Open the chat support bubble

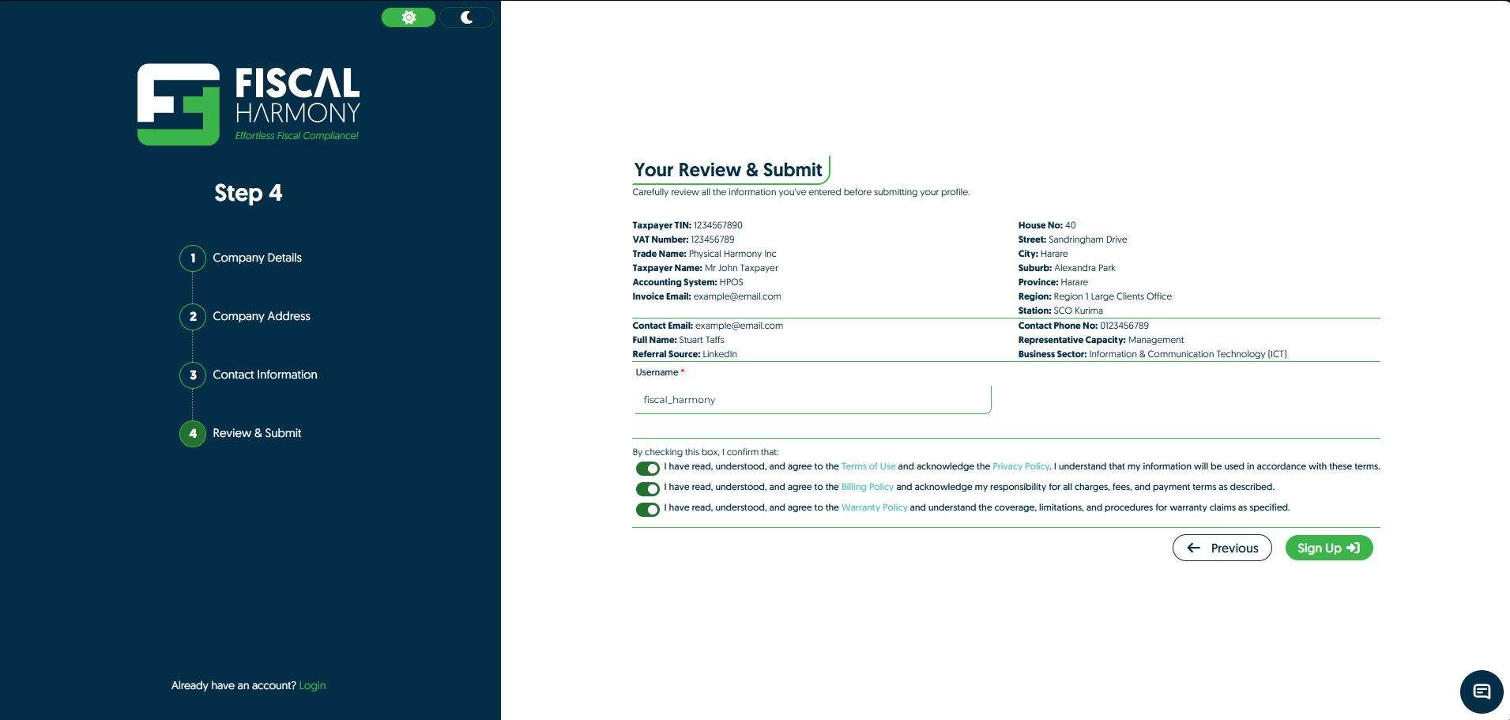[1481, 692]
